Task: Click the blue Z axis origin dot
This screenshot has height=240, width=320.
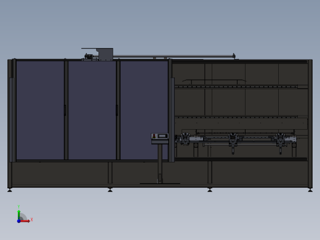Action: (18, 221)
